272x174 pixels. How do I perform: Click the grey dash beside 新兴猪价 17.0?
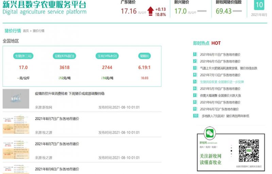click(202, 11)
